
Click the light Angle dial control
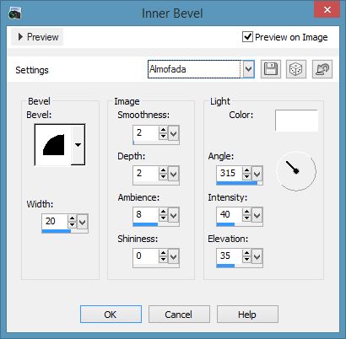(296, 171)
